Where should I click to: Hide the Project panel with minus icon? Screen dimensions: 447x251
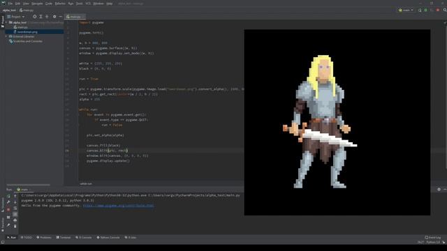click(x=61, y=17)
